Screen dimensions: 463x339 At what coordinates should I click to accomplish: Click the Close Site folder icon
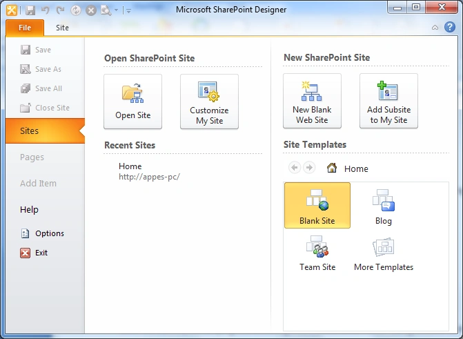(x=26, y=108)
